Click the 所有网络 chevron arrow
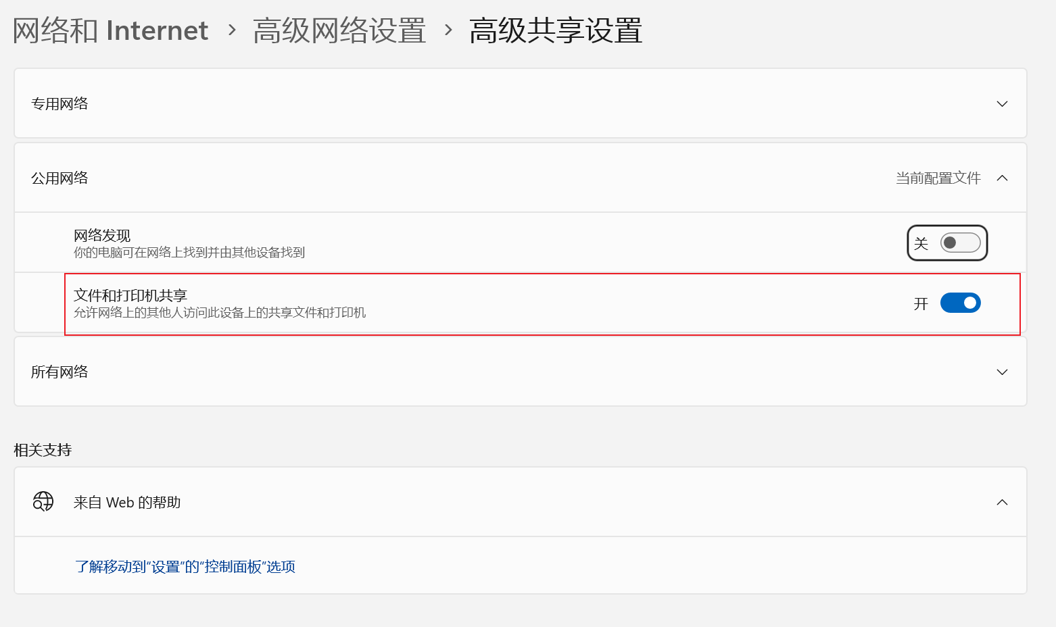This screenshot has height=627, width=1056. pos(1002,372)
